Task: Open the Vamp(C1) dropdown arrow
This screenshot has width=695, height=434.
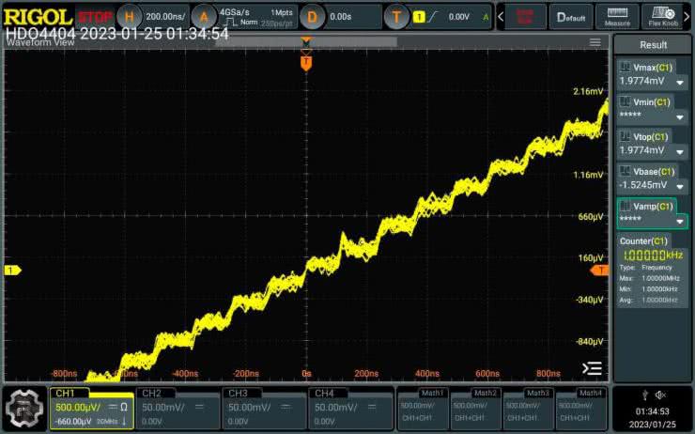Action: click(x=679, y=220)
